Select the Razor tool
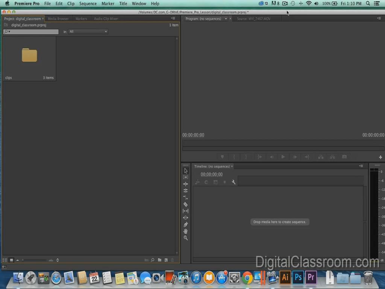The image size is (385, 289). 186,204
